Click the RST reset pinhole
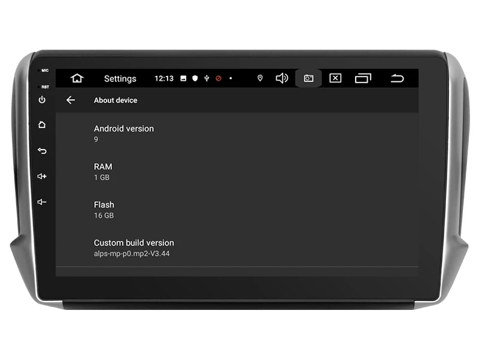The width and height of the screenshot is (479, 359). point(39,87)
